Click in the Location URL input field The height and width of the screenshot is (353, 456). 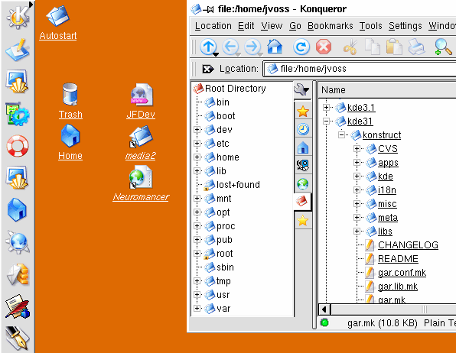point(360,69)
